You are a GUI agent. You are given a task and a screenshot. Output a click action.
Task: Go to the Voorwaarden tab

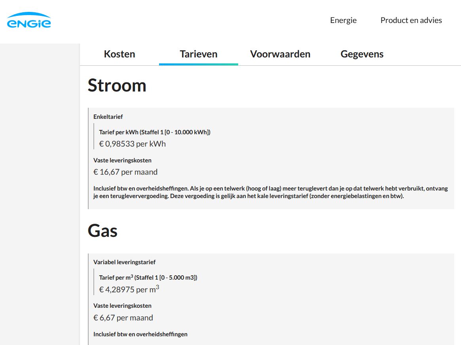click(x=280, y=54)
